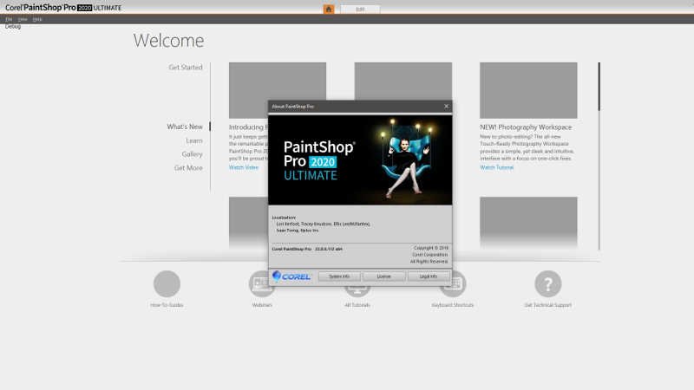Open the How-To Guides icon
The height and width of the screenshot is (390, 694).
[167, 283]
